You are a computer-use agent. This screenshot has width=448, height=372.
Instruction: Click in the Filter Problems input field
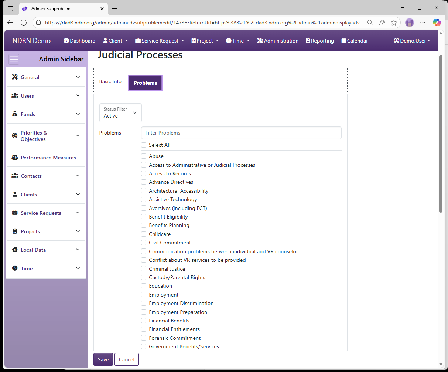coord(241,133)
